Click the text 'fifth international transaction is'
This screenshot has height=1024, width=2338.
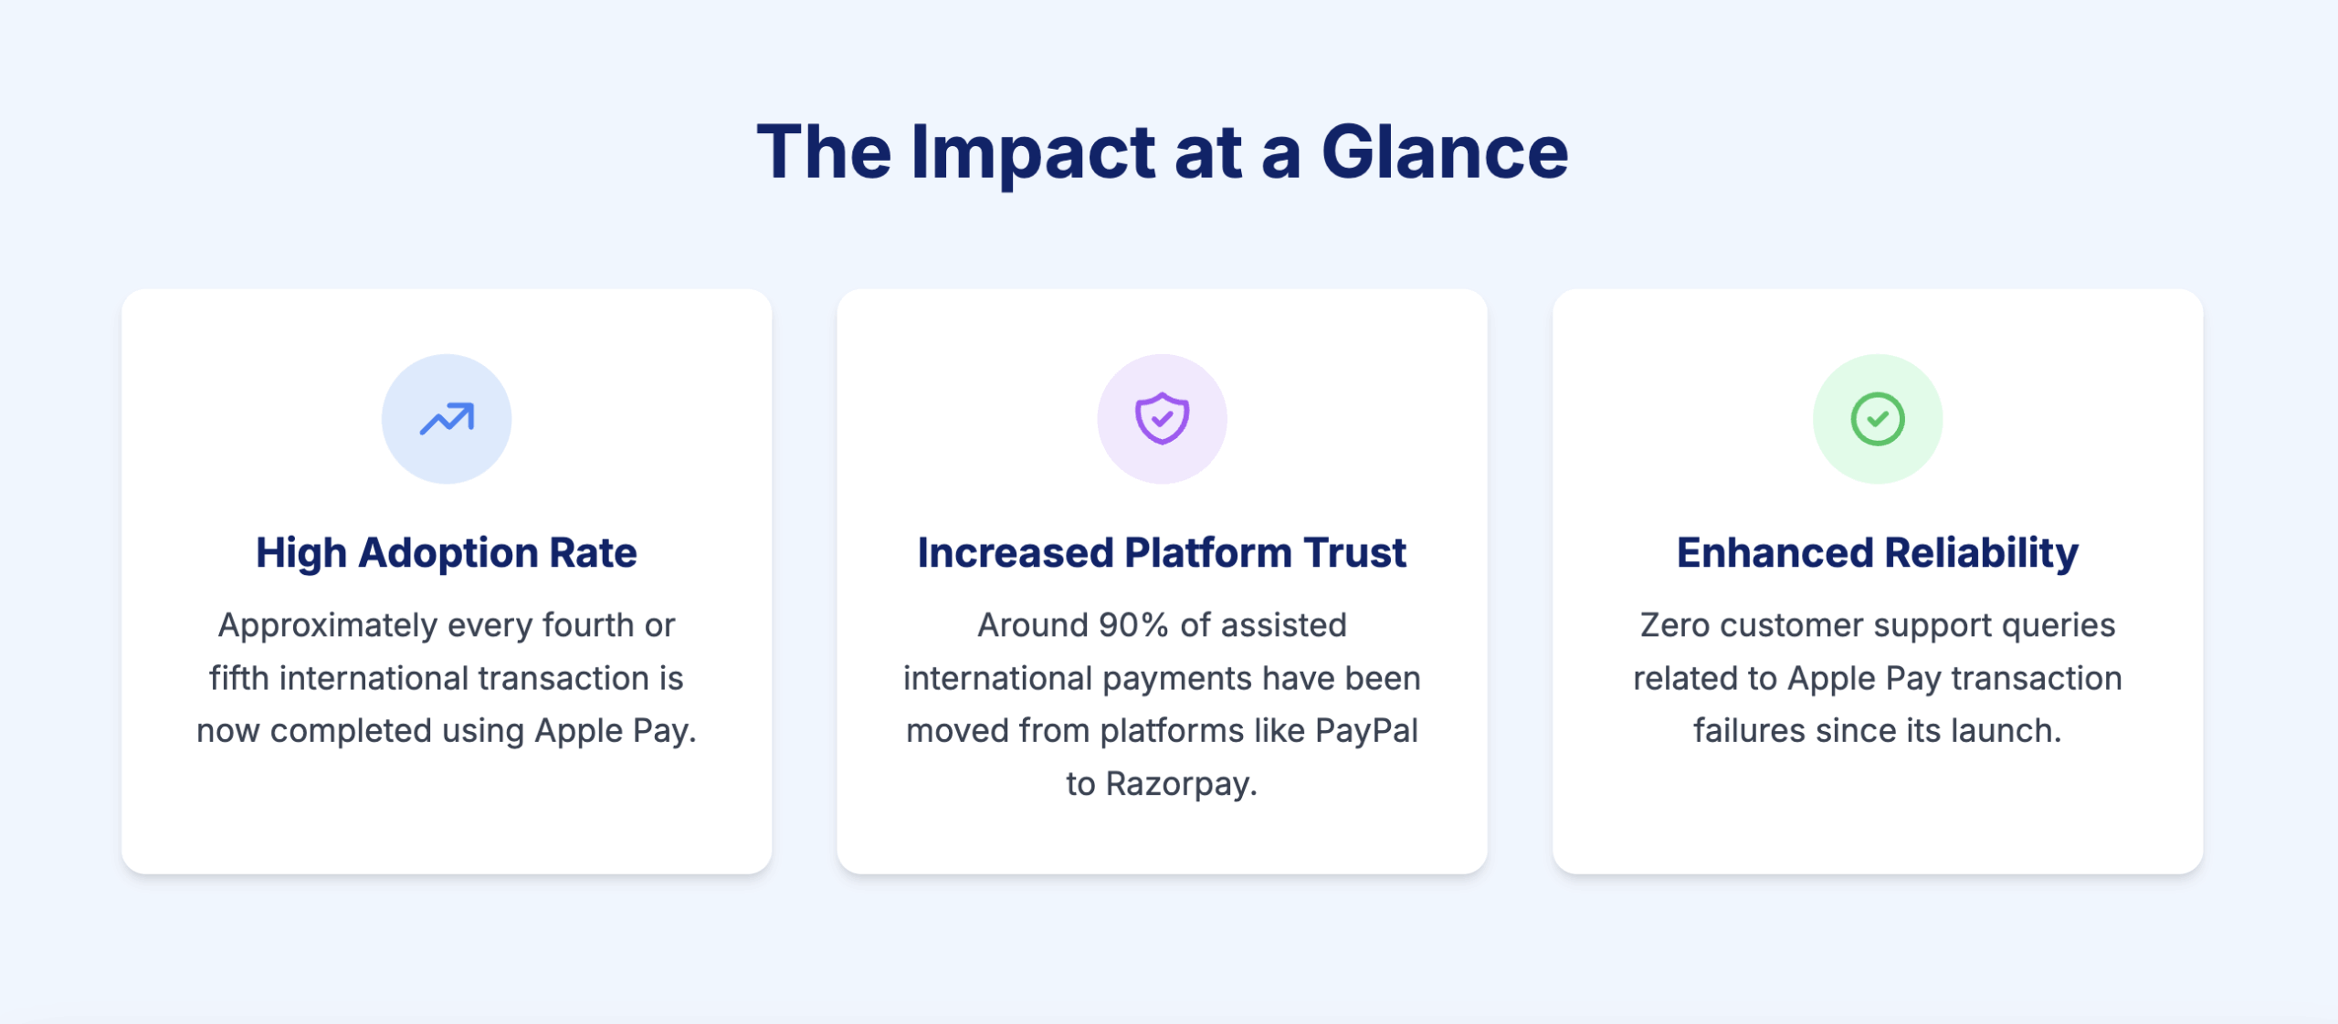[x=447, y=678]
